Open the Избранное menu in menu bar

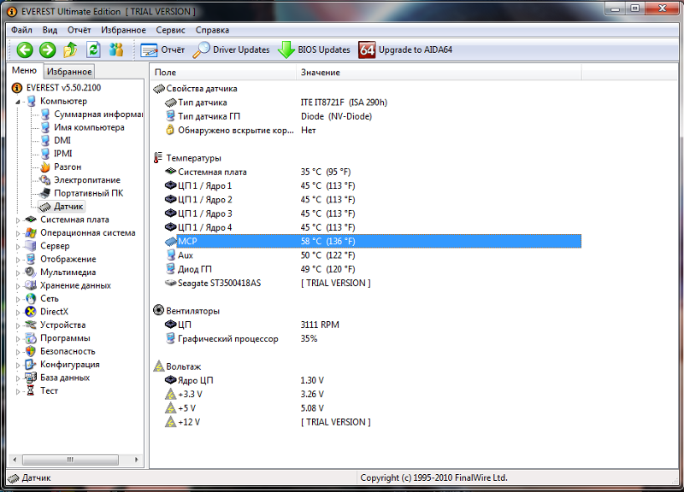(123, 30)
